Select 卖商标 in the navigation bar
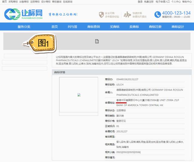Screen dimensions: 194x162 tap(134, 27)
